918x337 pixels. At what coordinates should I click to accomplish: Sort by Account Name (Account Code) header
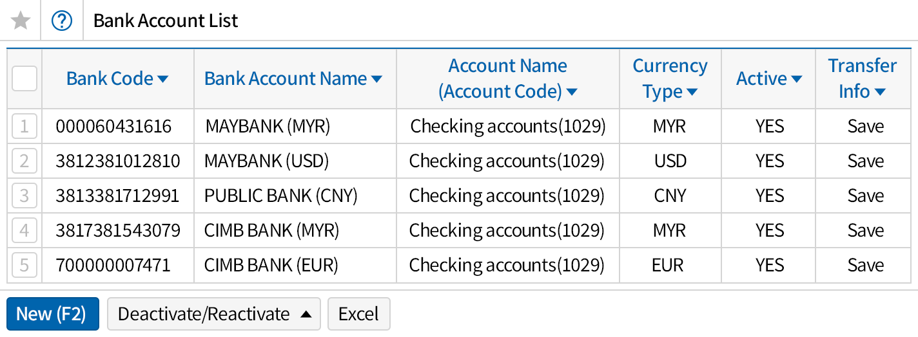507,78
